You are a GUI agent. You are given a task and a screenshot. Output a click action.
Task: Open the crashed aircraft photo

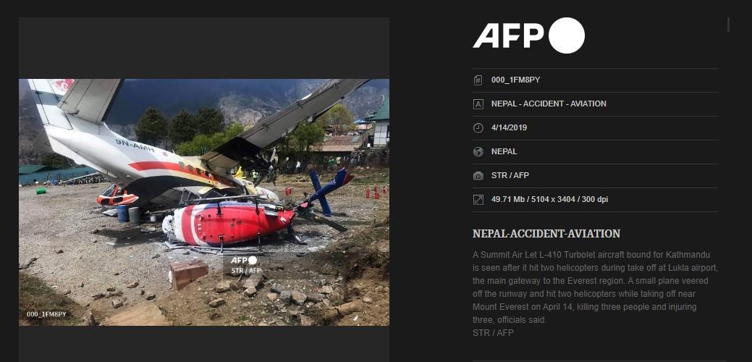tap(204, 202)
